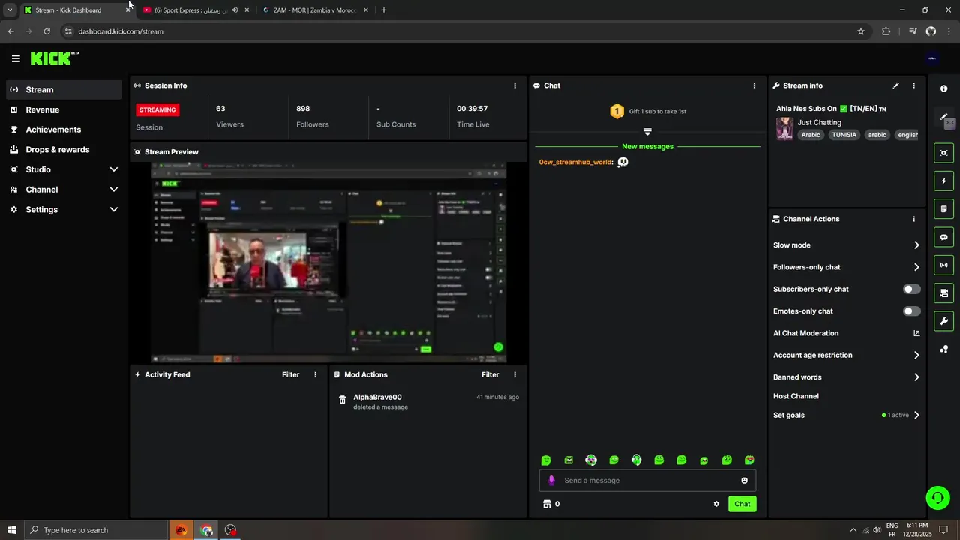Screen dimensions: 960x540
Task: Toggle Subscribers-only chat switch
Action: pyautogui.click(x=912, y=289)
